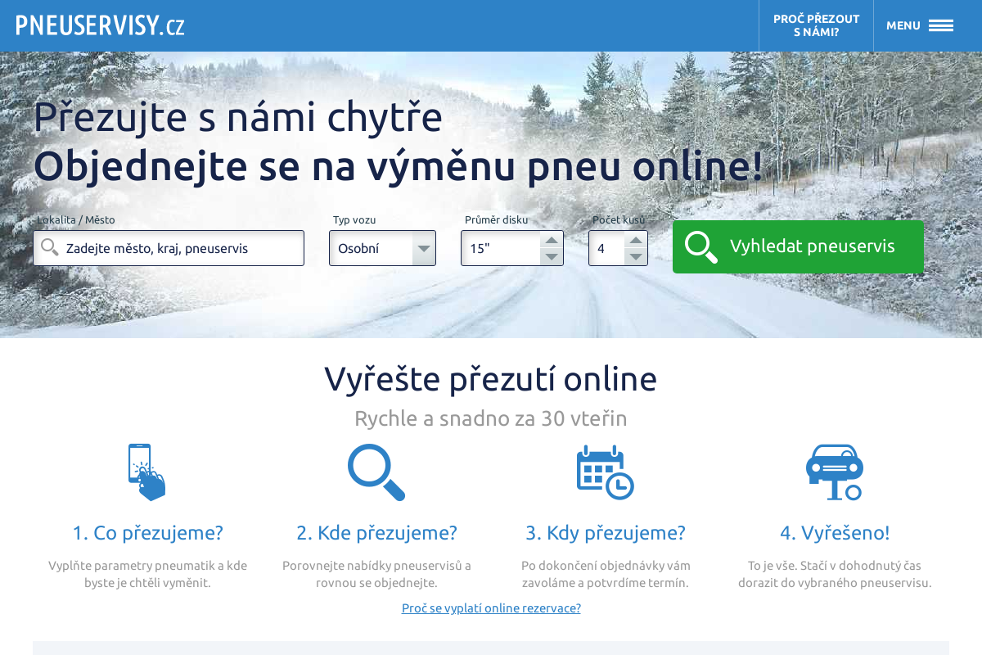The image size is (982, 655).
Task: Click the car icon above '4. Vyřešeno!'
Action: (x=835, y=472)
